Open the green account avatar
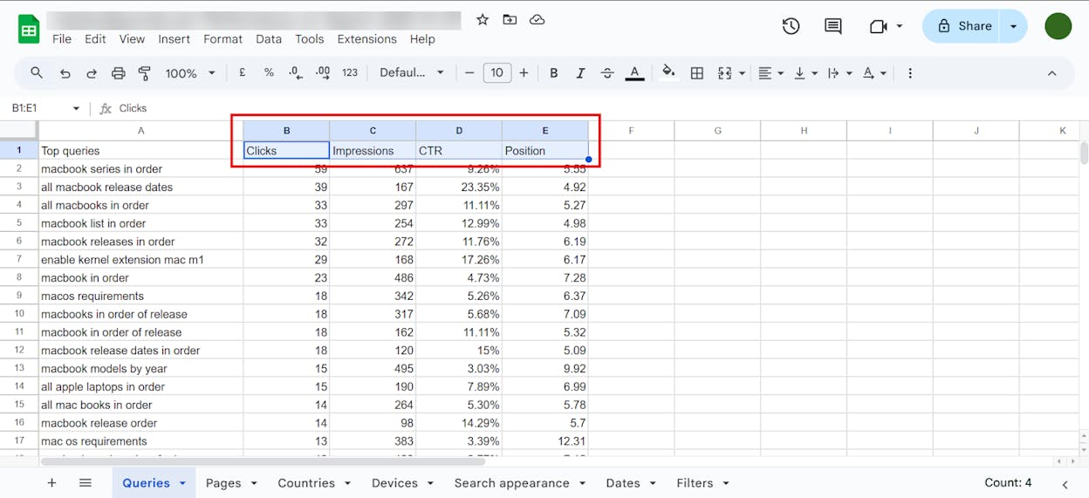The width and height of the screenshot is (1089, 498). (x=1058, y=26)
